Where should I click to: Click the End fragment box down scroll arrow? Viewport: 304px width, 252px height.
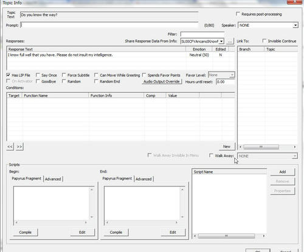click(x=182, y=217)
